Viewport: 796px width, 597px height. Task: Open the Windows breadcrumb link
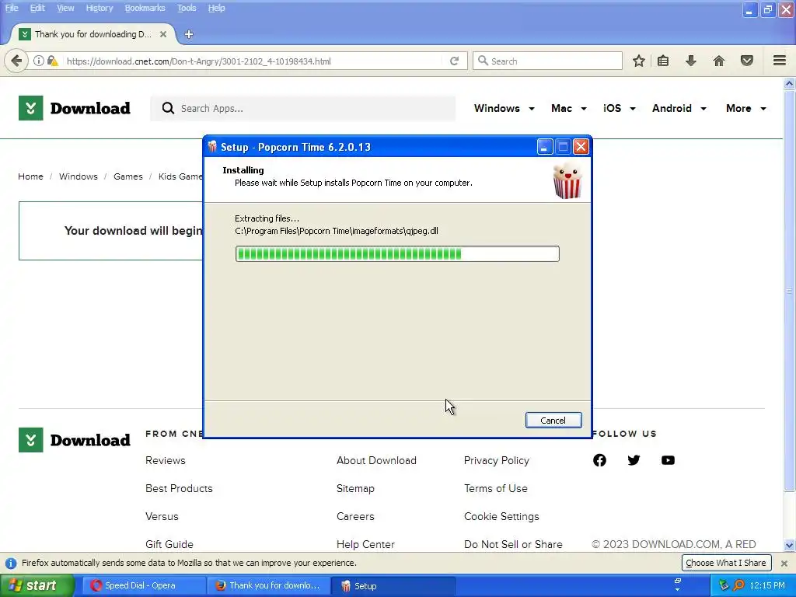pyautogui.click(x=79, y=176)
